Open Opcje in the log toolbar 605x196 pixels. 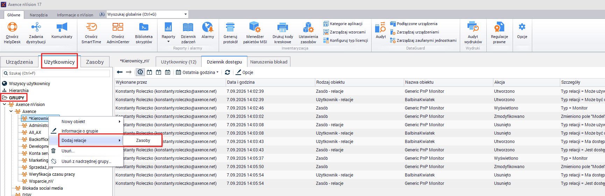click(x=244, y=72)
